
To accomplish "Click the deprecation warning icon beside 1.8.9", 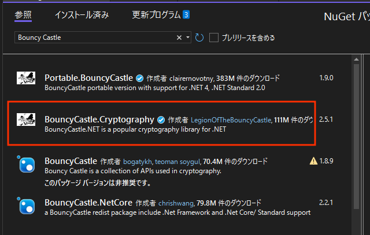I will point(313,161).
